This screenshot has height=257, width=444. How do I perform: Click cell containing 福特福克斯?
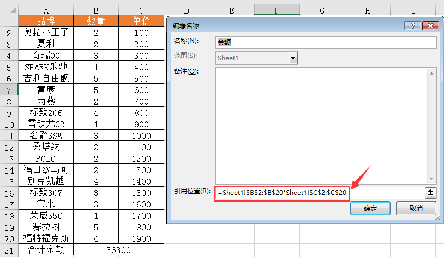46,238
